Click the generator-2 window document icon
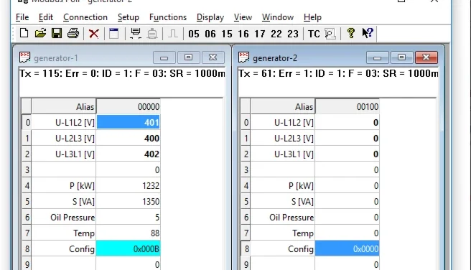The height and width of the screenshot is (270, 471). pyautogui.click(x=243, y=57)
